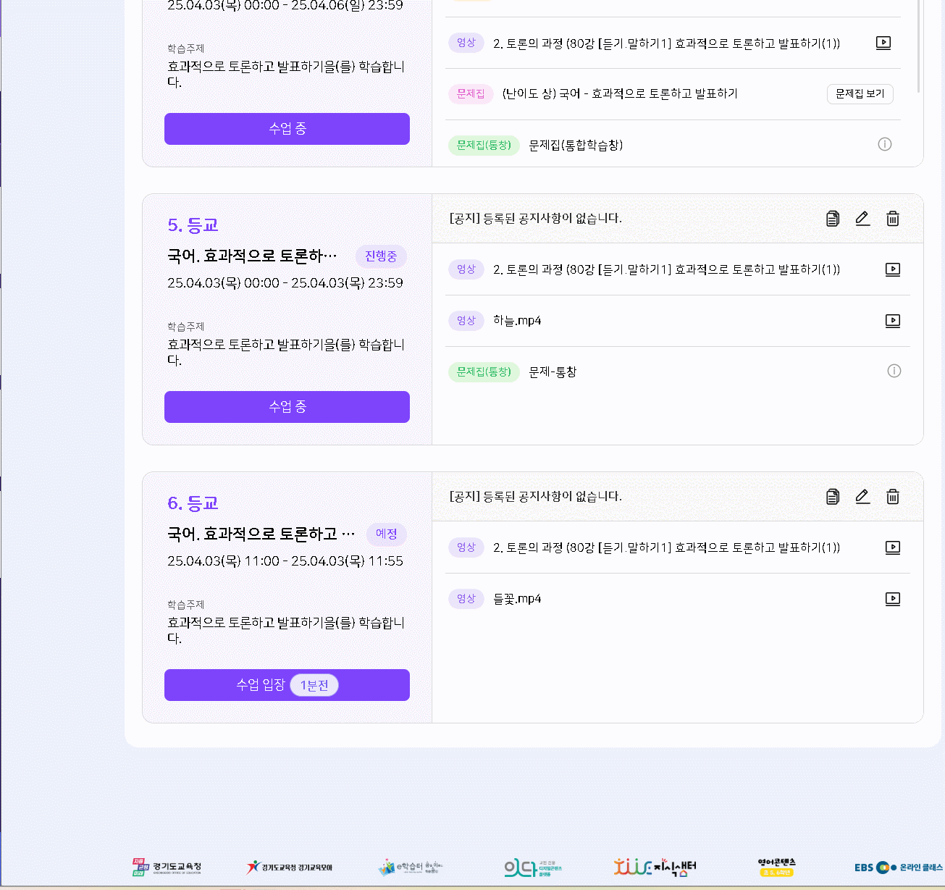
Task: Visit the 경기도교육청 footer logo link
Action: tap(167, 867)
